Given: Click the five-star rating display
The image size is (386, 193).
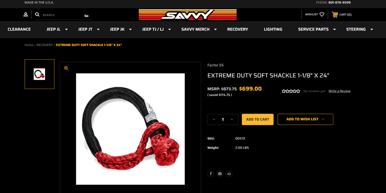Looking at the screenshot, I should tap(291, 91).
